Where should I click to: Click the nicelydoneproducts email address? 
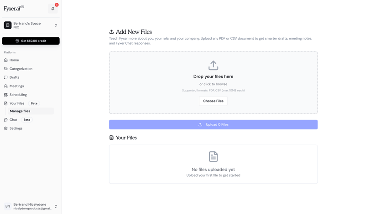point(32,209)
